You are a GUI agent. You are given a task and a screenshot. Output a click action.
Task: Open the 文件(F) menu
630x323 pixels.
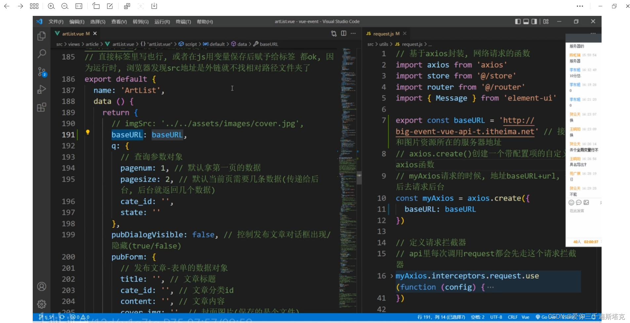[x=56, y=21]
